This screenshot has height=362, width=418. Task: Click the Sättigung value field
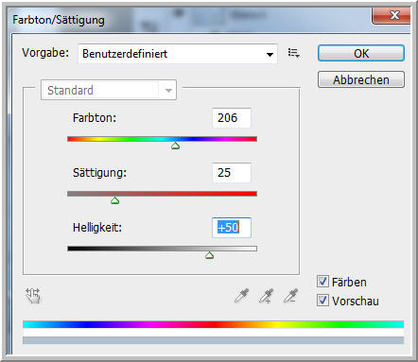(x=232, y=173)
